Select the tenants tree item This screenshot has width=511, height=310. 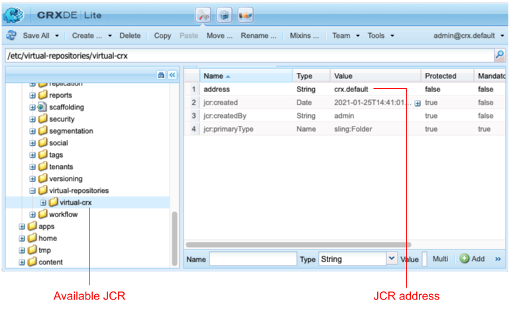point(61,167)
